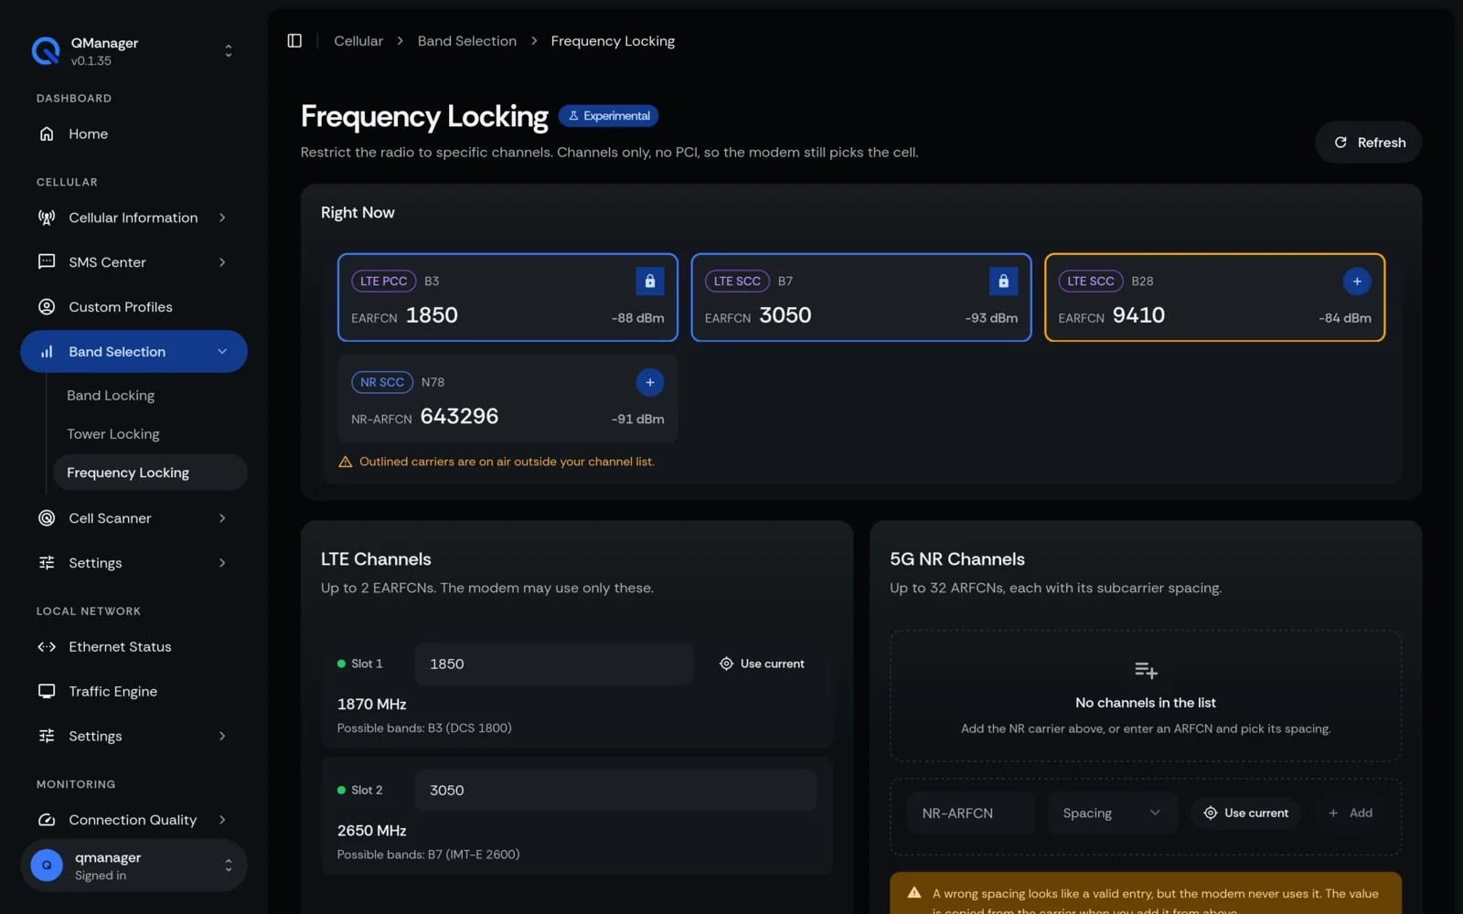Screen dimensions: 1463x914
Task: Add LTE SCC B28 carrier with plus icon
Action: point(1357,282)
